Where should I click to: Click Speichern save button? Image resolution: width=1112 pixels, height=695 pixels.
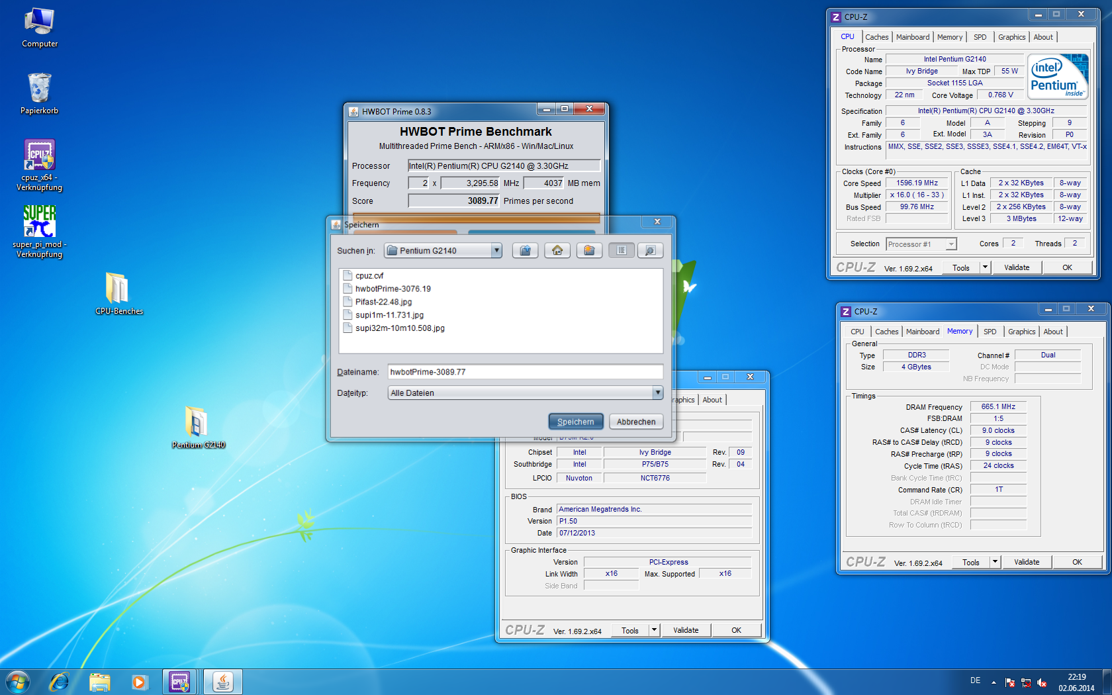(576, 422)
